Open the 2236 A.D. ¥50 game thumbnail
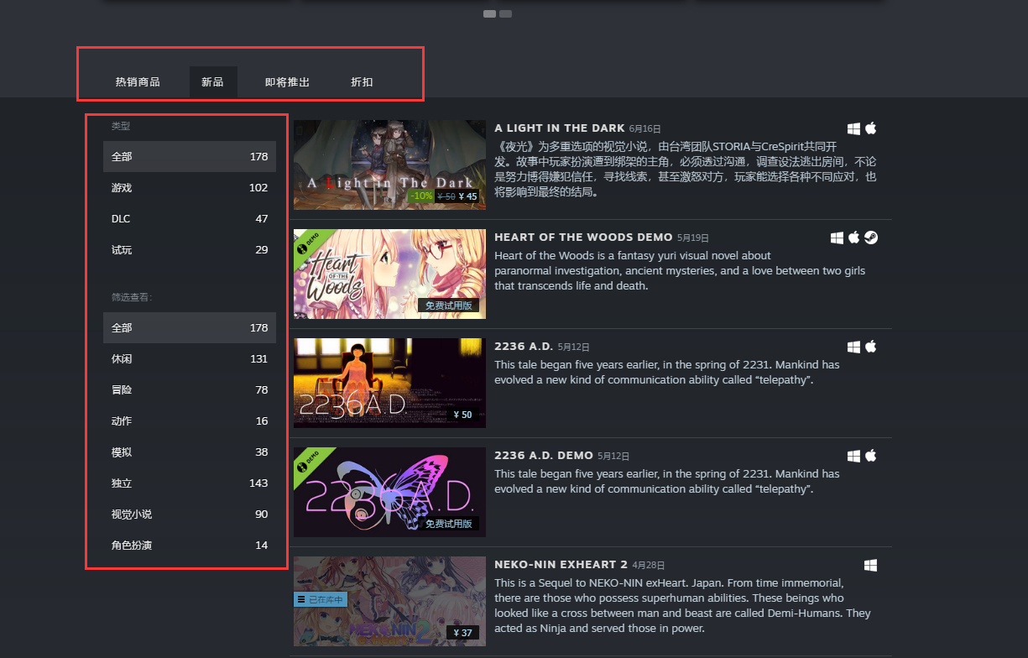1028x658 pixels. click(x=389, y=383)
